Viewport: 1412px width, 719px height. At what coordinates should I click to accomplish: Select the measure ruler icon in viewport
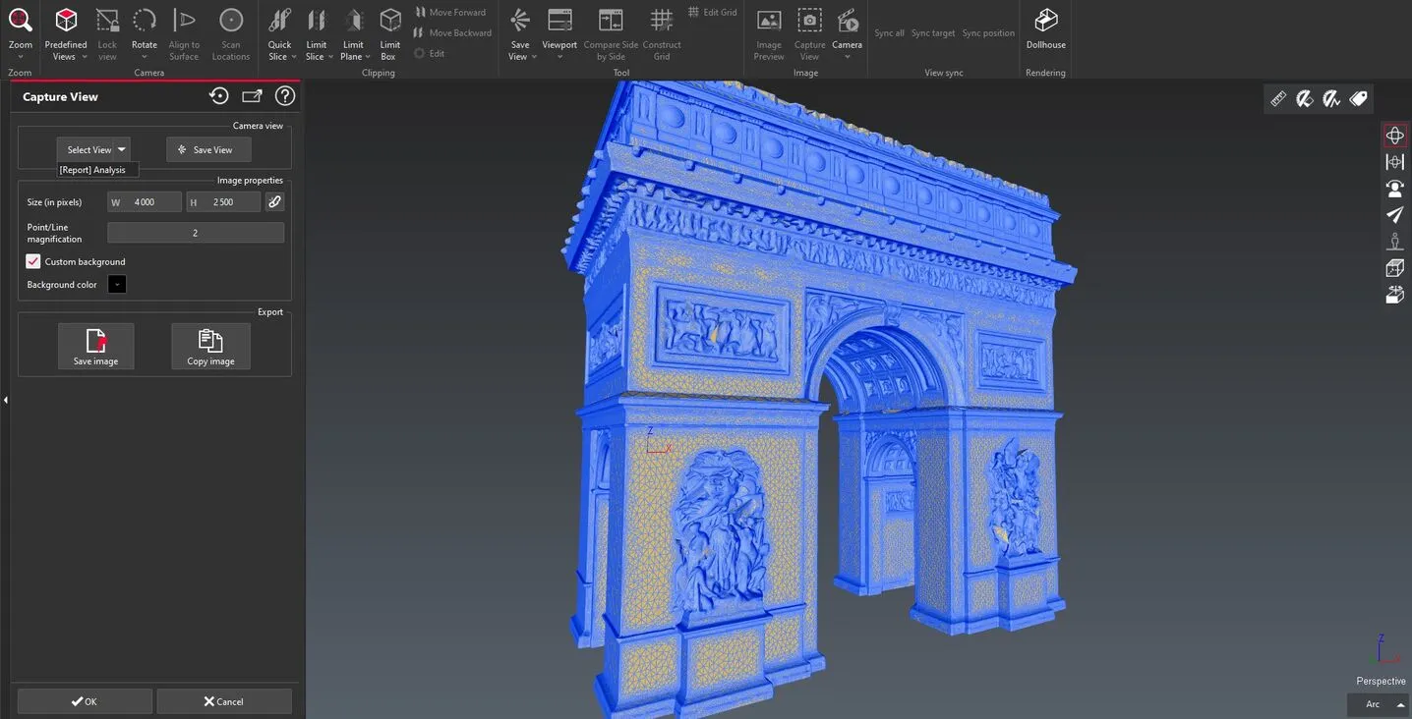(1277, 98)
